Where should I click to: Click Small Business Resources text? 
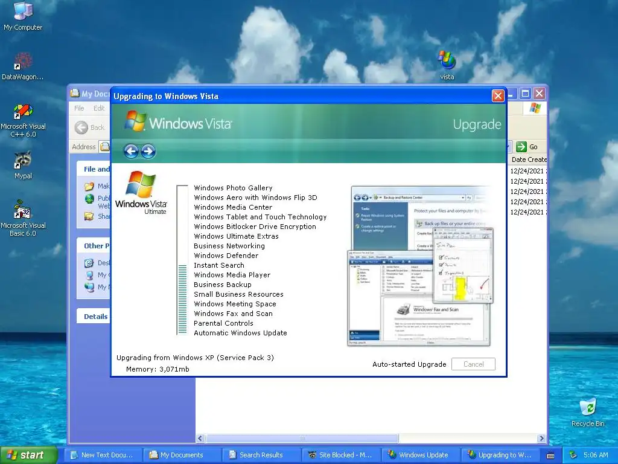click(238, 294)
